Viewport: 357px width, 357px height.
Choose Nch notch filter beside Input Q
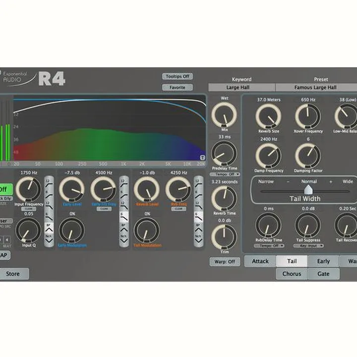pyautogui.click(x=49, y=239)
